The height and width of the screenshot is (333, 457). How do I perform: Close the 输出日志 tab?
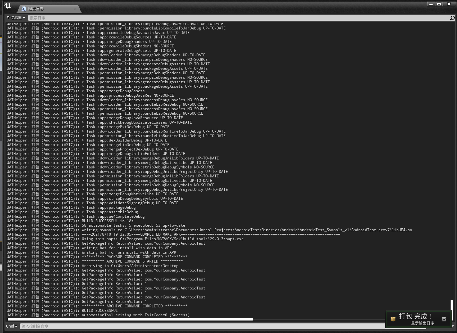pyautogui.click(x=75, y=9)
